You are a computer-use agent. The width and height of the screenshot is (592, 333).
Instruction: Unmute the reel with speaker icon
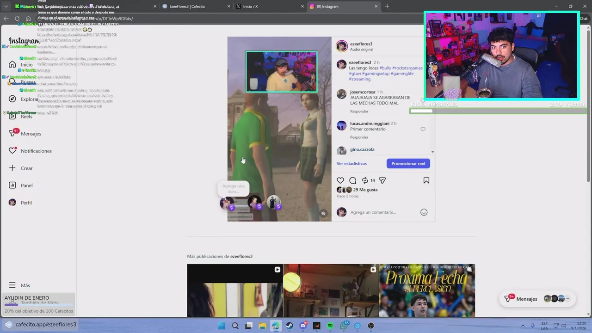tap(323, 213)
